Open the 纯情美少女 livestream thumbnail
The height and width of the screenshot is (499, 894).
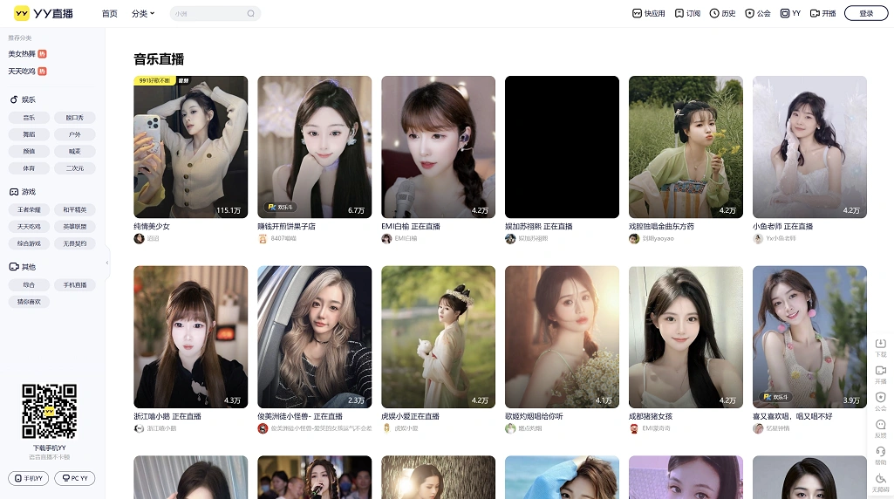click(190, 147)
